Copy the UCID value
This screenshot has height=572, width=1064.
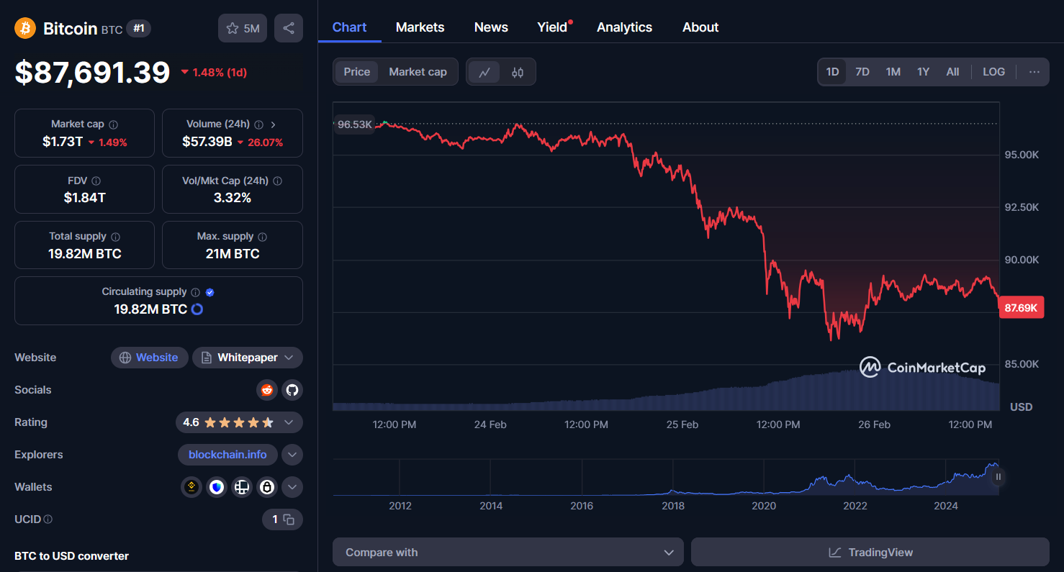pos(289,519)
